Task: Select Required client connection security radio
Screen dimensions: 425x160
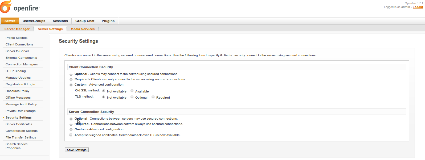Action: pyautogui.click(x=71, y=80)
